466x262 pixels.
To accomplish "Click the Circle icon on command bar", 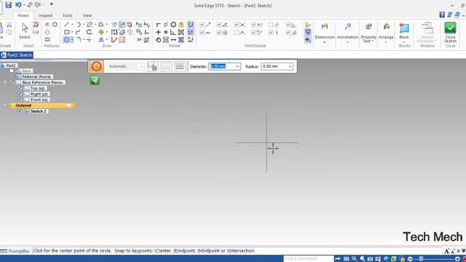I will point(96,66).
